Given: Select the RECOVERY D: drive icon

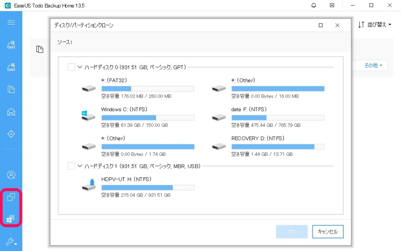Looking at the screenshot, I should pyautogui.click(x=219, y=146).
